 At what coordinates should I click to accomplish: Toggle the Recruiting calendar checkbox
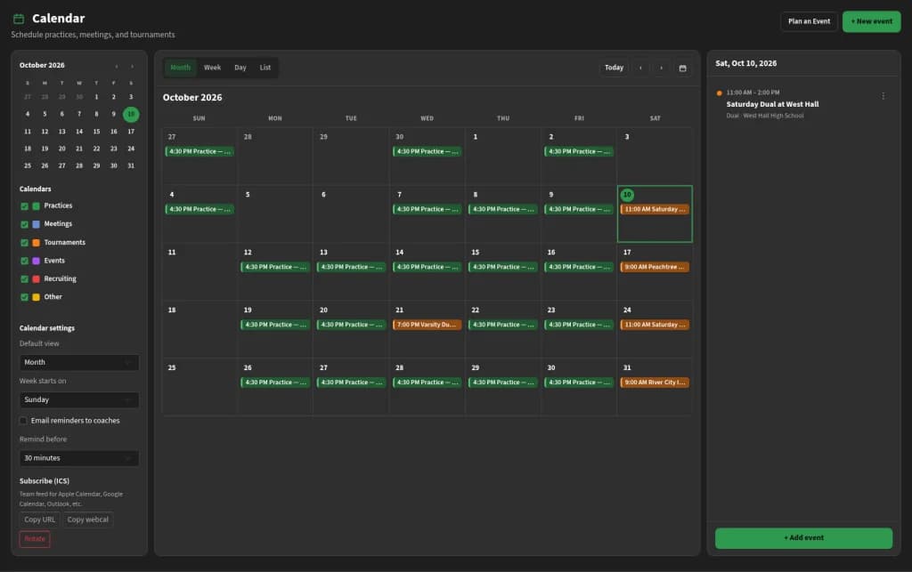[24, 278]
